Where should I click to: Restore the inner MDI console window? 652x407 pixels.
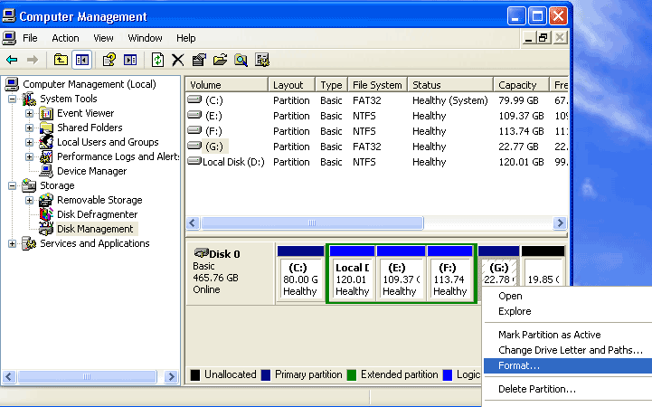pos(543,38)
